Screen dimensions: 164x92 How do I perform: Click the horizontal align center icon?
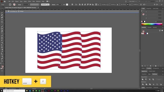(x=83, y=5)
